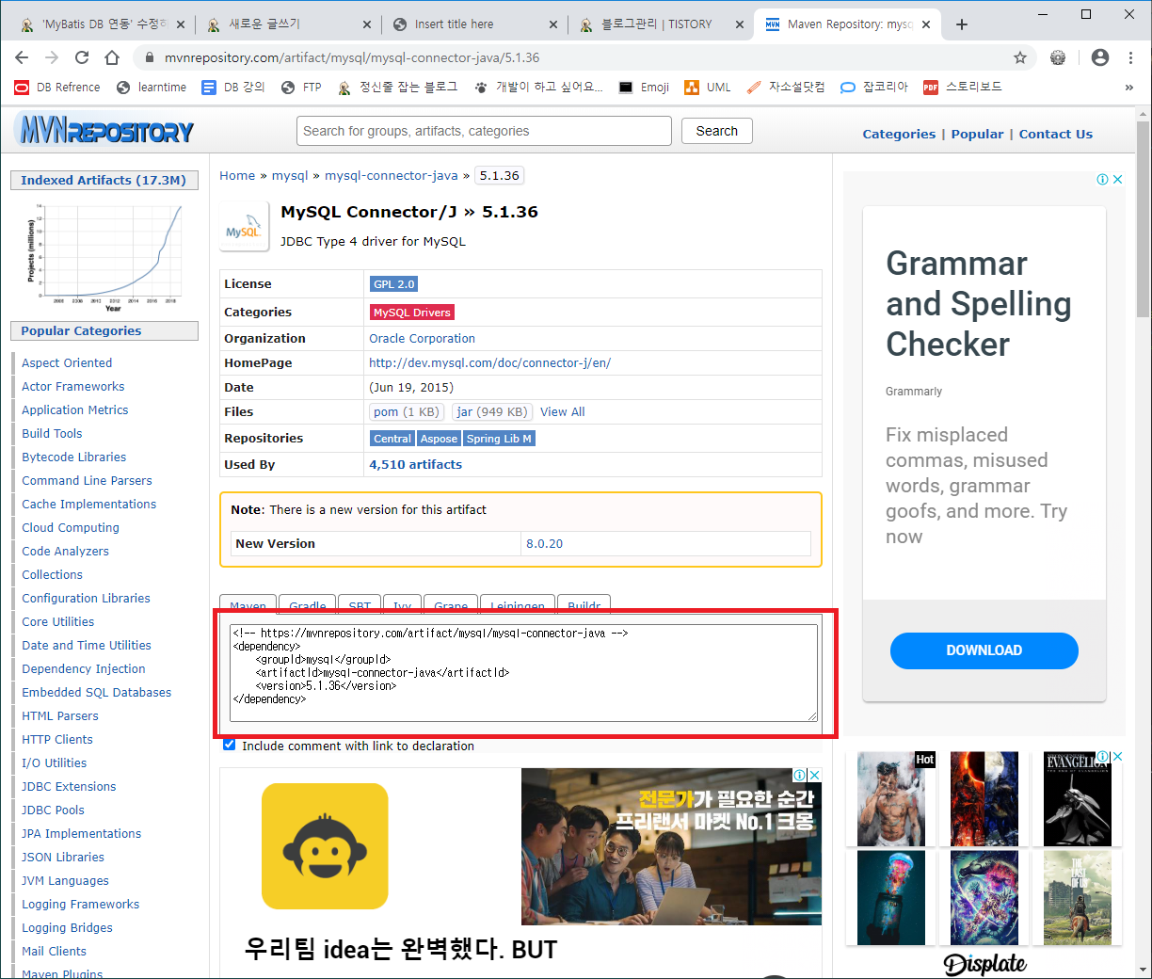This screenshot has width=1152, height=979.
Task: Open the DB Refrence bookmark
Action: 57,88
